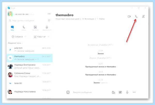Click Вторник, 26 декабря 2017 date header
Image resolution: width=155 pixels, height=105 pixels.
click(x=101, y=58)
